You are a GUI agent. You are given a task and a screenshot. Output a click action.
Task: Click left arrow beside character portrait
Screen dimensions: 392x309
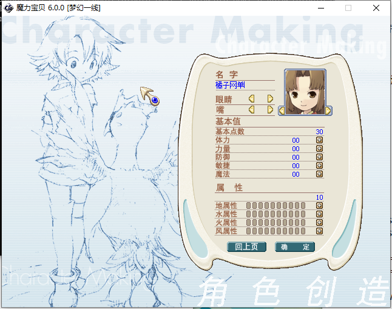pos(282,110)
